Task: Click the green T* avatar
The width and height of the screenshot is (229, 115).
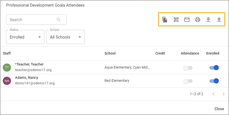Action: (7, 68)
